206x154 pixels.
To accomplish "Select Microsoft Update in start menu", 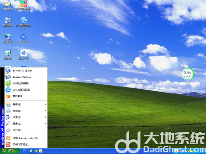I will point(26,71).
